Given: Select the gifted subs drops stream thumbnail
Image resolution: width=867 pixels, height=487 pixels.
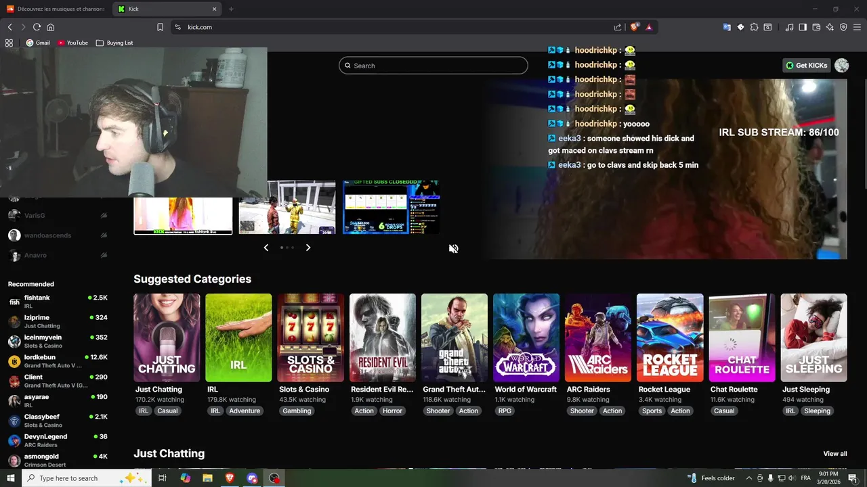Looking at the screenshot, I should pyautogui.click(x=392, y=207).
